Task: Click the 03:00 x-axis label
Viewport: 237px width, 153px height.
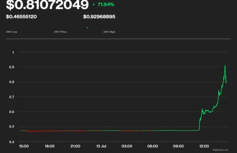Action: click(x=127, y=146)
